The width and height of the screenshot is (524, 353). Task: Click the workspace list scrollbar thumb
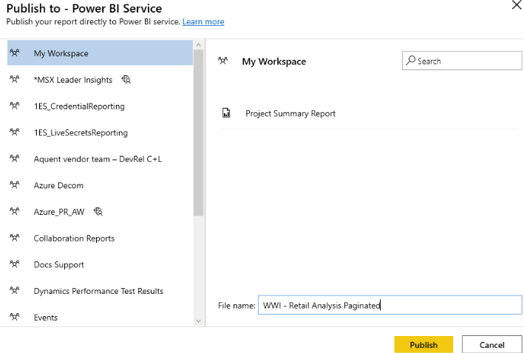pyautogui.click(x=198, y=133)
